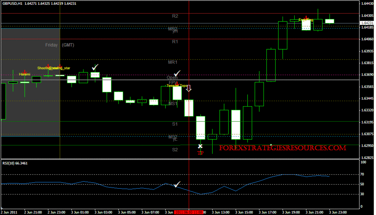This screenshot has width=376, height=215.
Task: Click the white X marker above the TP text
Action: (201, 146)
